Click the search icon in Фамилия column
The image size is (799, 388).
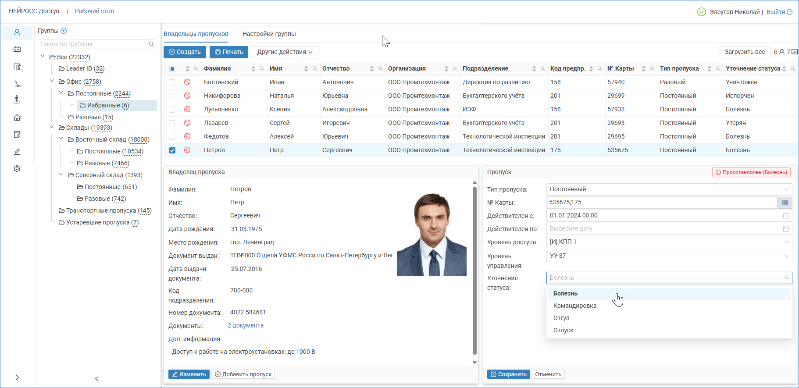tap(262, 69)
